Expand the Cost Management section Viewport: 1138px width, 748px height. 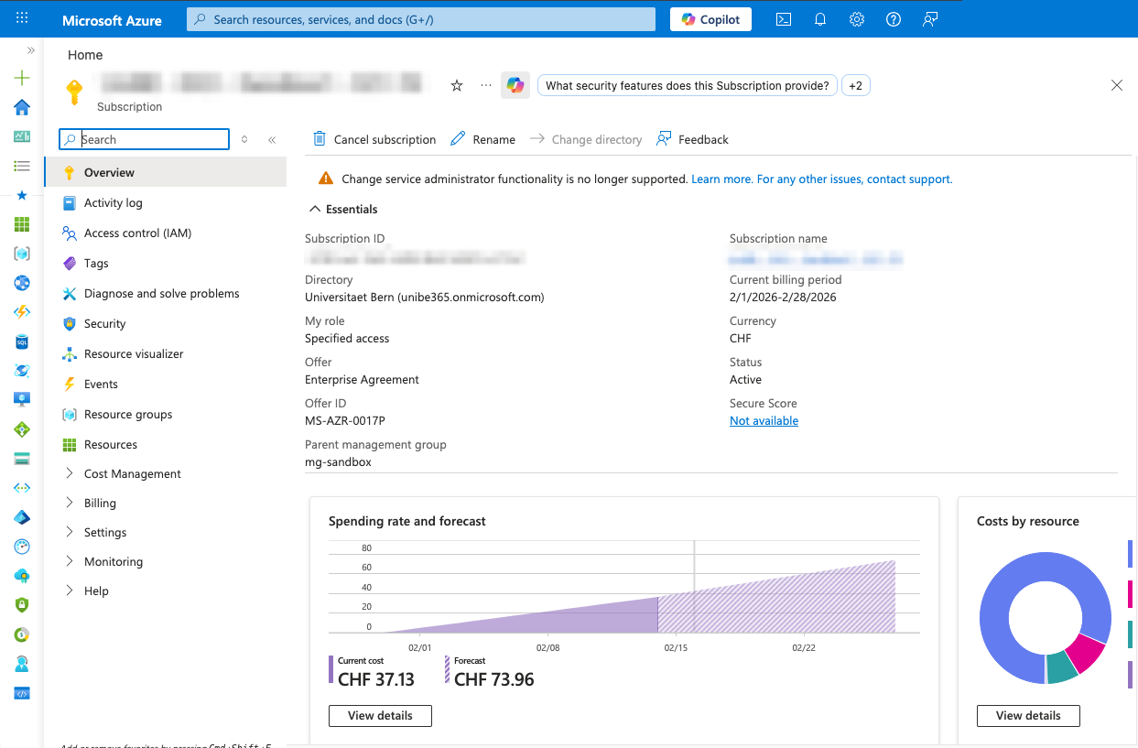pos(132,473)
